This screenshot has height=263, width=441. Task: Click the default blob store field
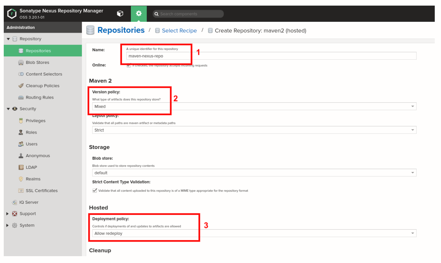(x=254, y=173)
